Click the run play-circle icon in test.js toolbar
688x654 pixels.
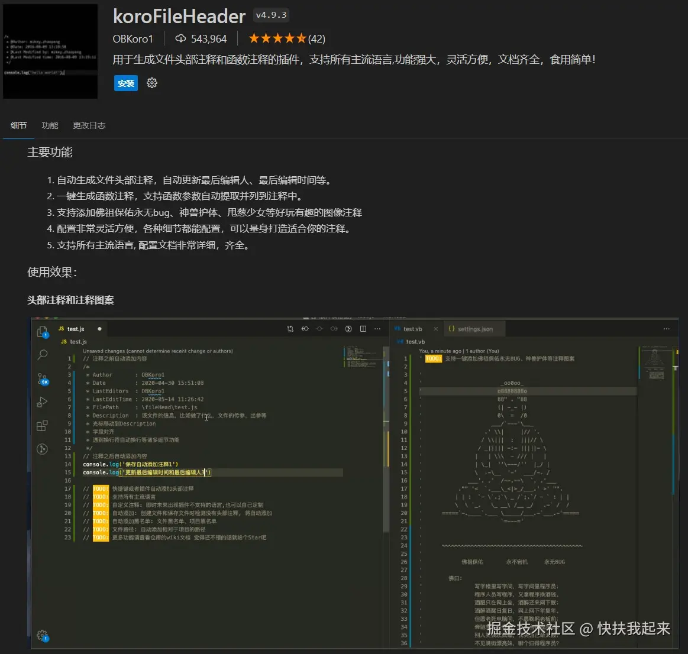click(x=348, y=329)
